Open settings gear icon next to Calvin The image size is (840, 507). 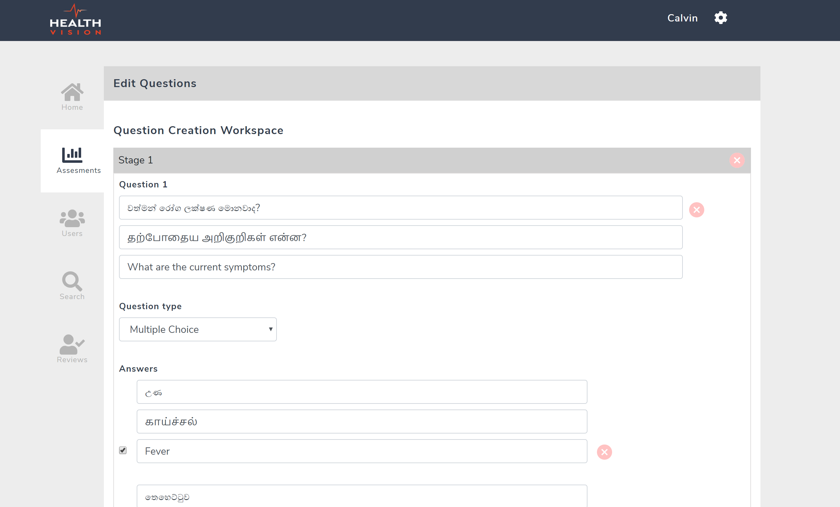pos(720,18)
